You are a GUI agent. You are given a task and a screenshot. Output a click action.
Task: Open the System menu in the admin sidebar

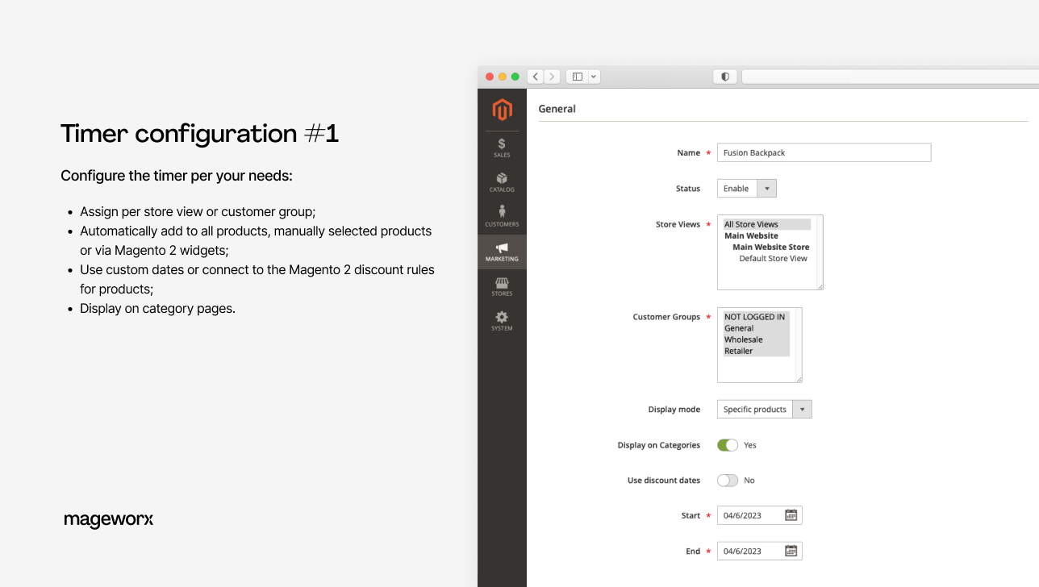[502, 318]
